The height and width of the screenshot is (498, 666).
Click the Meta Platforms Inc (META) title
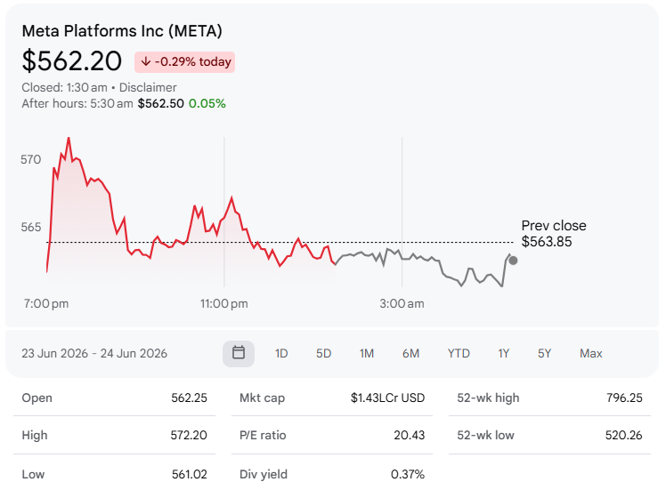pyautogui.click(x=122, y=31)
